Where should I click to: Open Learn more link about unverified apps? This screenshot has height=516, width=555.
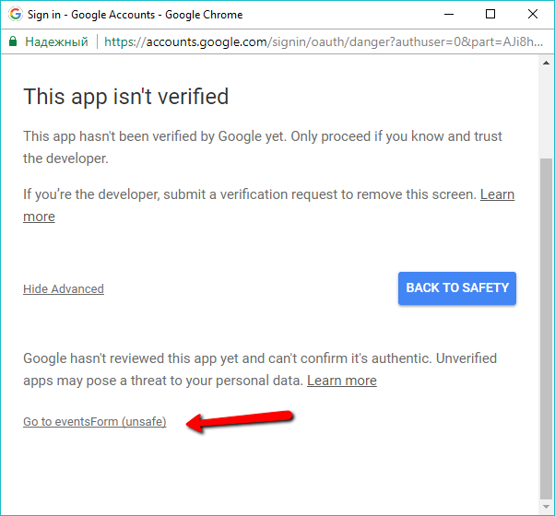click(x=341, y=381)
